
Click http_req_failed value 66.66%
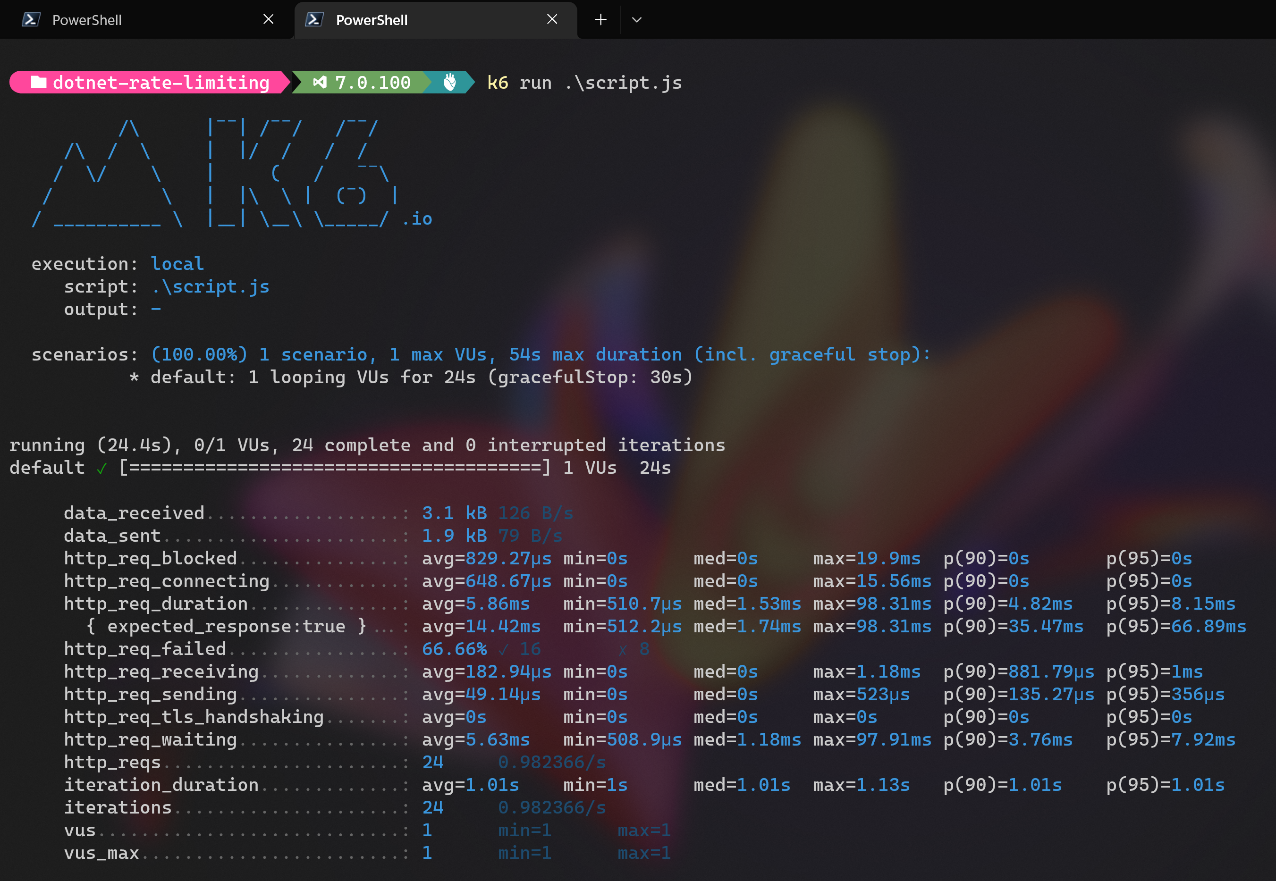[x=455, y=649]
